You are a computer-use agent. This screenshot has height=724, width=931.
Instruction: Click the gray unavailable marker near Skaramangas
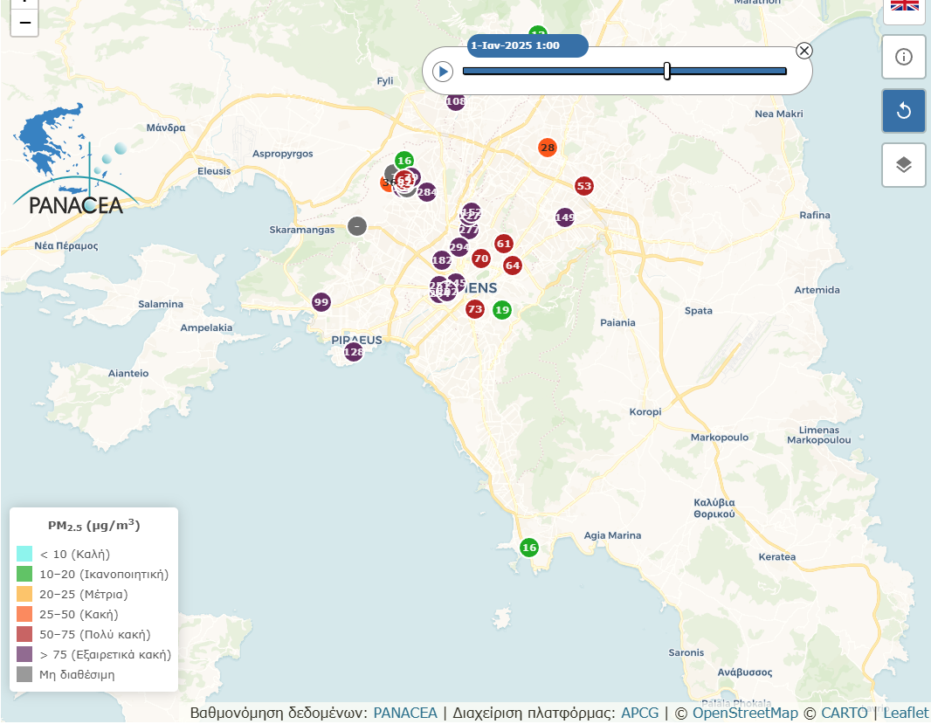pos(356,226)
